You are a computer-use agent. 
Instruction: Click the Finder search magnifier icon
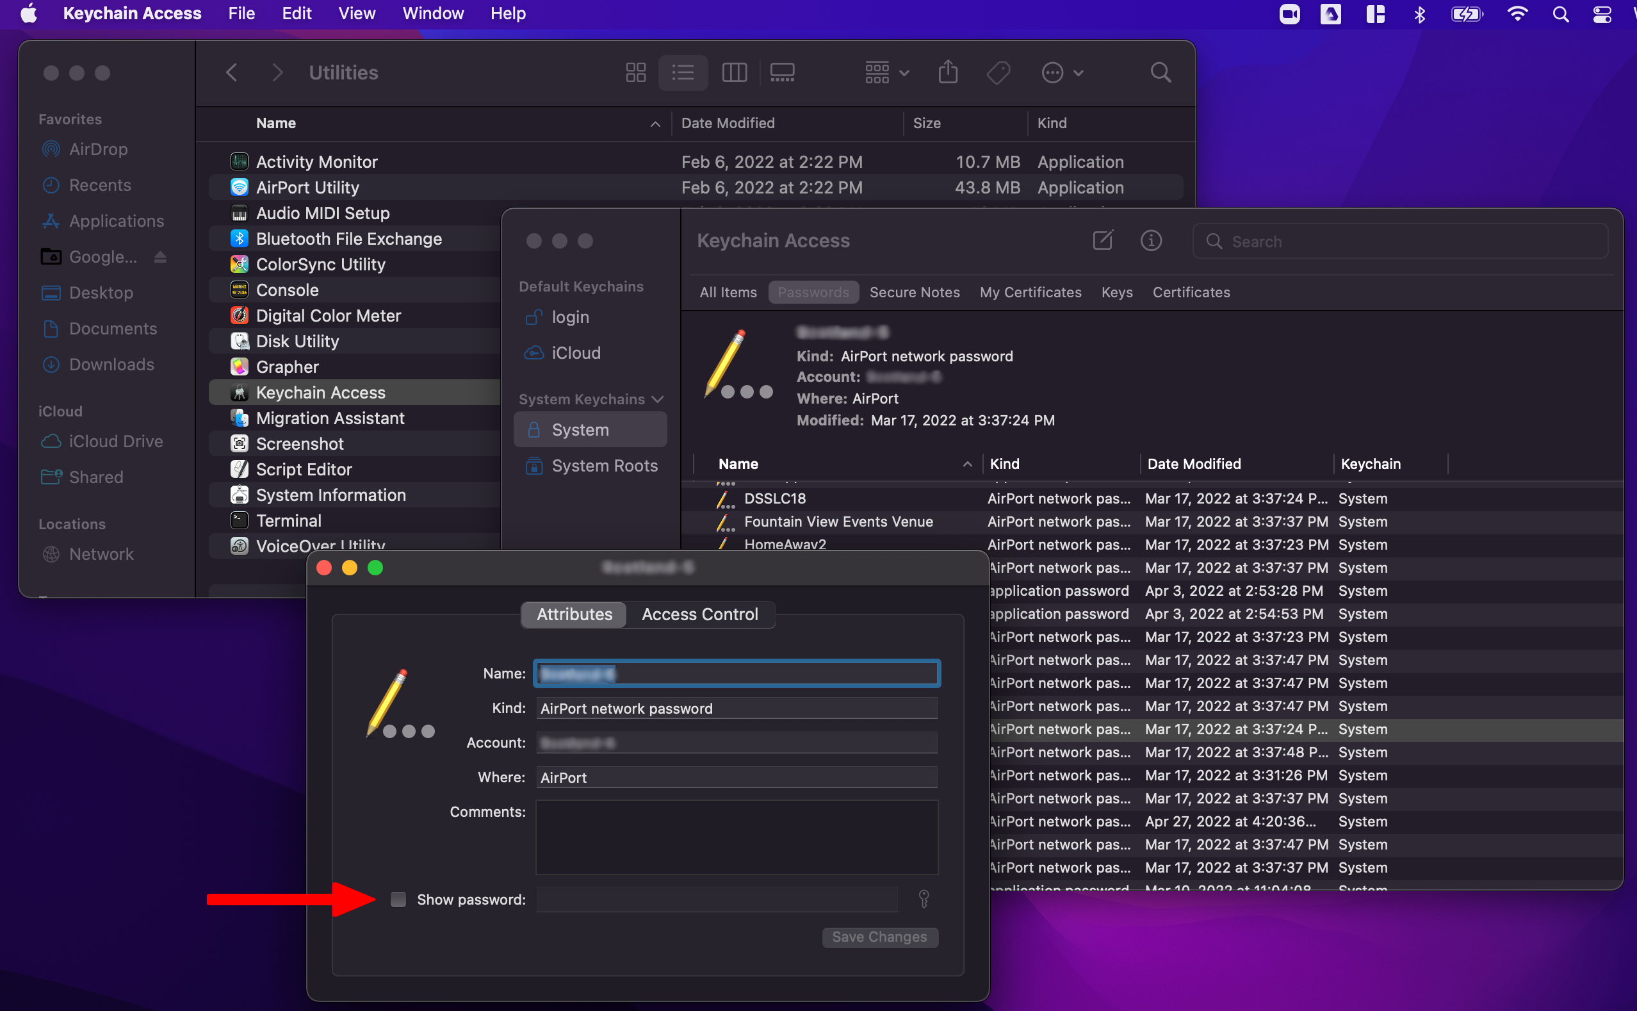tap(1161, 72)
